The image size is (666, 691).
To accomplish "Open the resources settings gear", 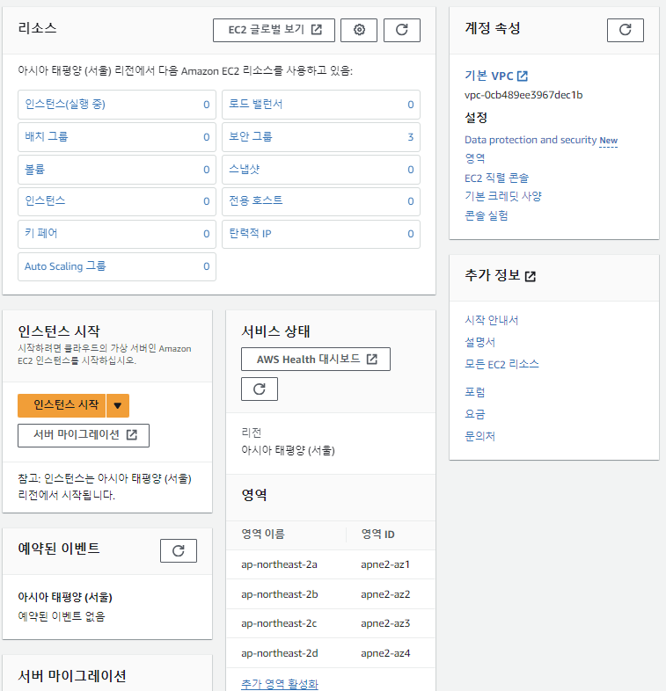I will [359, 30].
